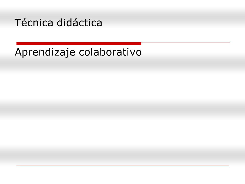Click the thick red horizontal bar
Image resolution: width=245 pixels, height=184 pixels.
coord(79,44)
